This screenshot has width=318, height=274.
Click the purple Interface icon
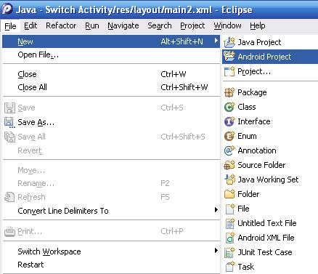(229, 121)
